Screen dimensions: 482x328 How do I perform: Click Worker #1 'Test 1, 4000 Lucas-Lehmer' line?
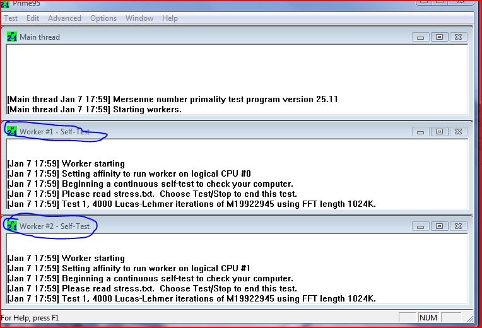pyautogui.click(x=192, y=204)
